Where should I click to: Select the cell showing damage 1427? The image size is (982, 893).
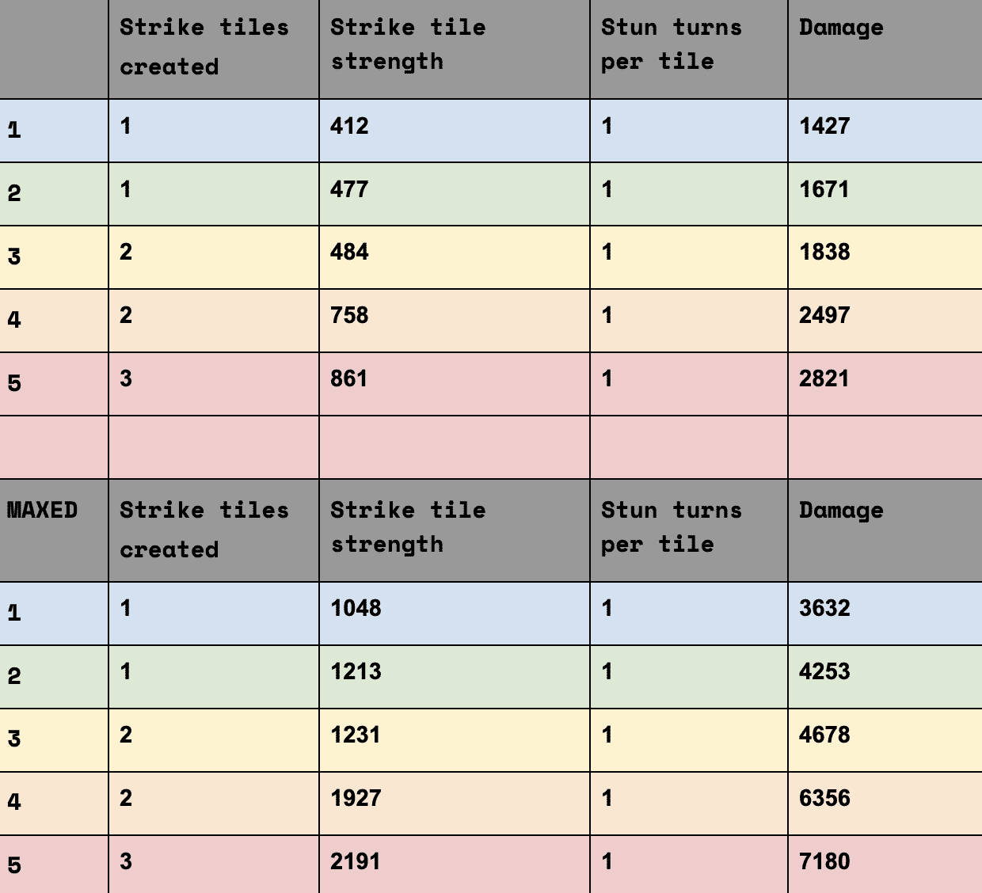(885, 131)
